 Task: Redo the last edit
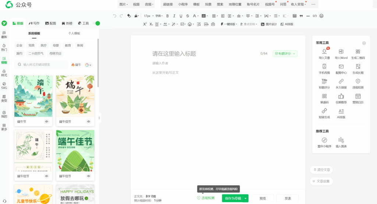[x=121, y=16]
